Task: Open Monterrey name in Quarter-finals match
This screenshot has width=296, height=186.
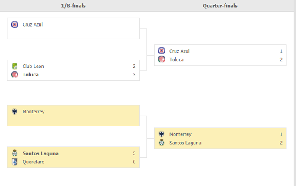Action: click(x=180, y=134)
